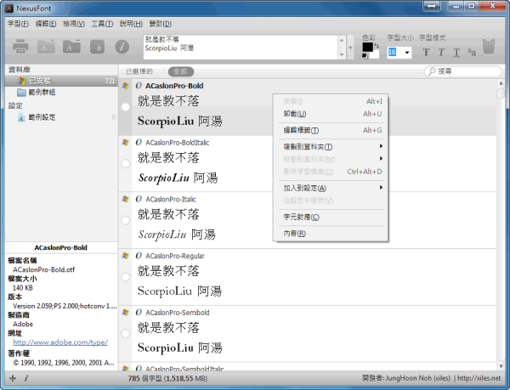
Task: Click the black foreground color swatch
Action: point(367,47)
